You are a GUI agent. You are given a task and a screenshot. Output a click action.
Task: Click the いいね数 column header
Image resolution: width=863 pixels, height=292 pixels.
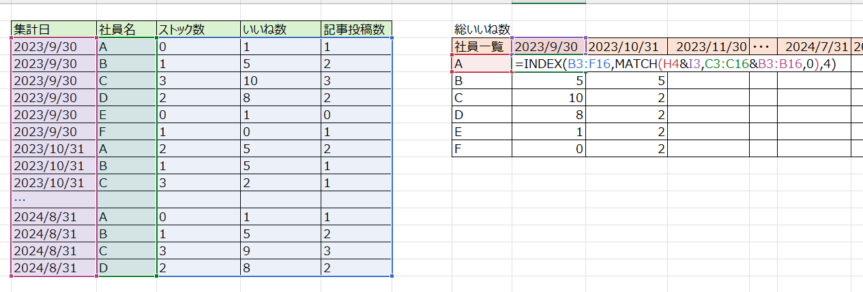point(280,29)
